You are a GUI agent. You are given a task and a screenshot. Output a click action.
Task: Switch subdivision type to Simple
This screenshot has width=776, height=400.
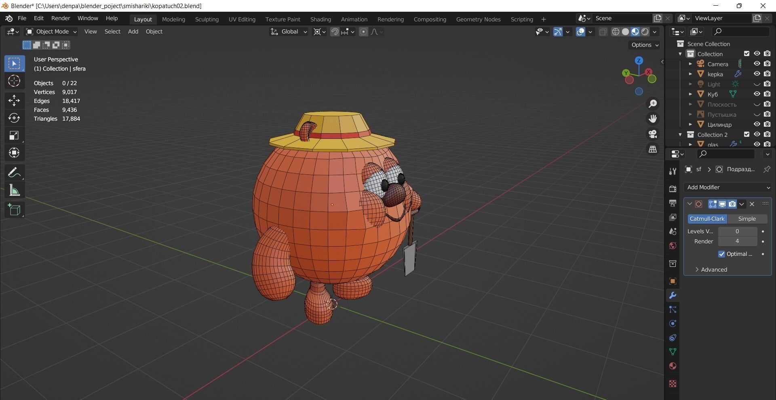click(x=747, y=218)
